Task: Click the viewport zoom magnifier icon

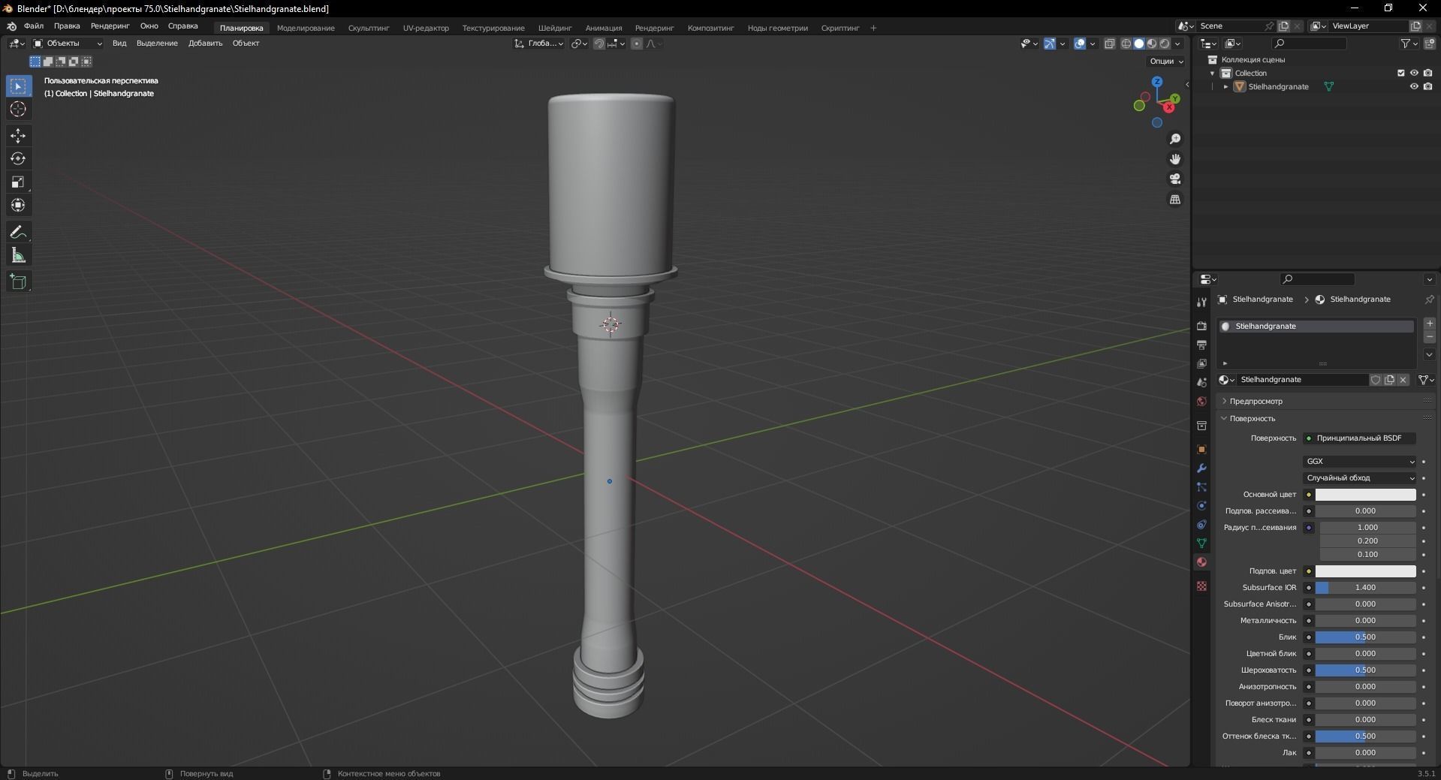Action: [x=1175, y=139]
